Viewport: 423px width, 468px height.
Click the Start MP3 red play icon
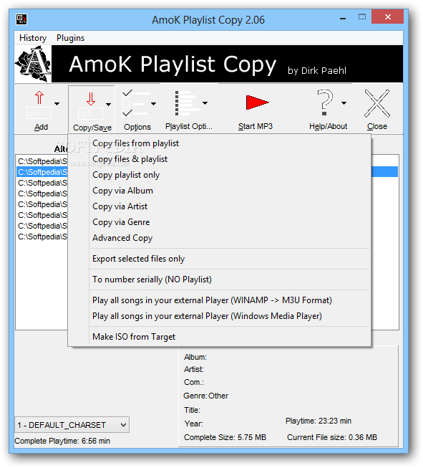257,102
